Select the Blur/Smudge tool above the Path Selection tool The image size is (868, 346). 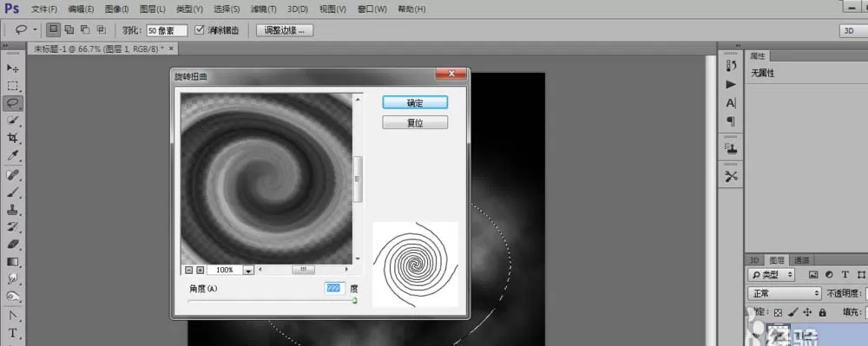point(13,279)
